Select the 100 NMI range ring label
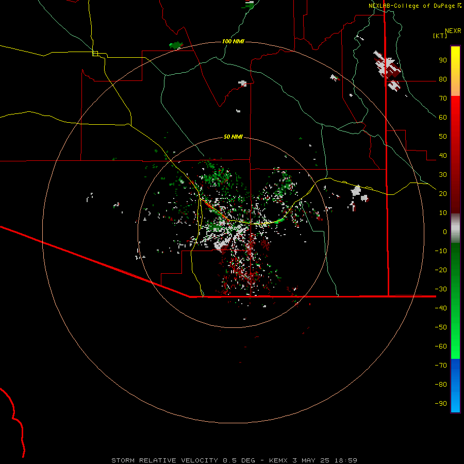Screen dimensions: 464x464 233,41
